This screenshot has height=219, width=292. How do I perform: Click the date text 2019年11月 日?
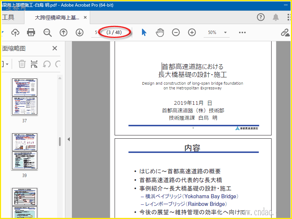tap(193, 103)
